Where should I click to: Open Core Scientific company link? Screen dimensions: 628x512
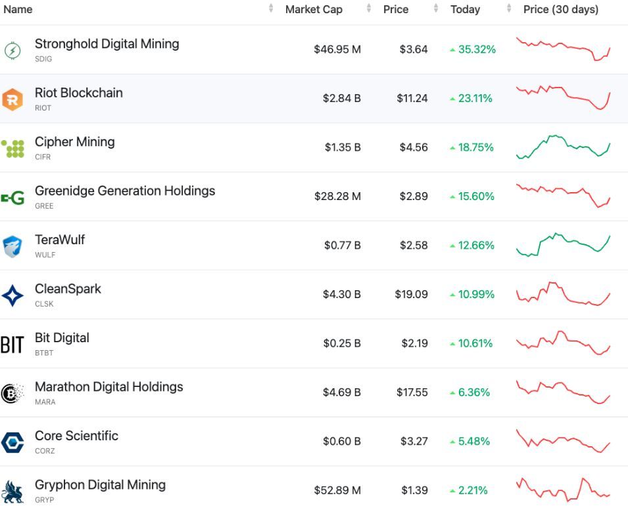click(76, 436)
